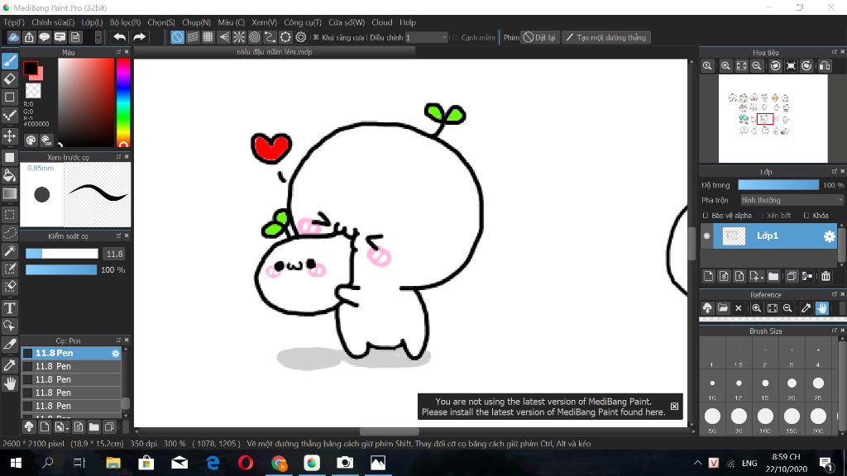Open the Công cụ(T) menu
The width and height of the screenshot is (847, 476).
click(303, 22)
